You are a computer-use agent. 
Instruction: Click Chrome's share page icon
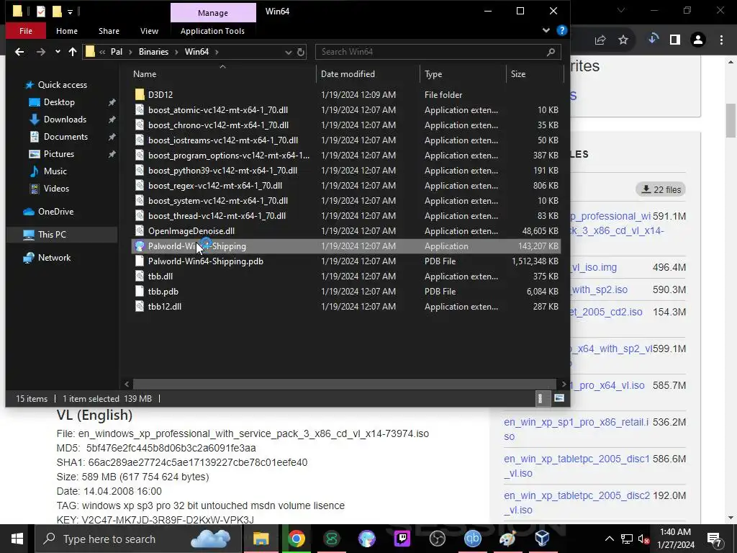click(600, 40)
